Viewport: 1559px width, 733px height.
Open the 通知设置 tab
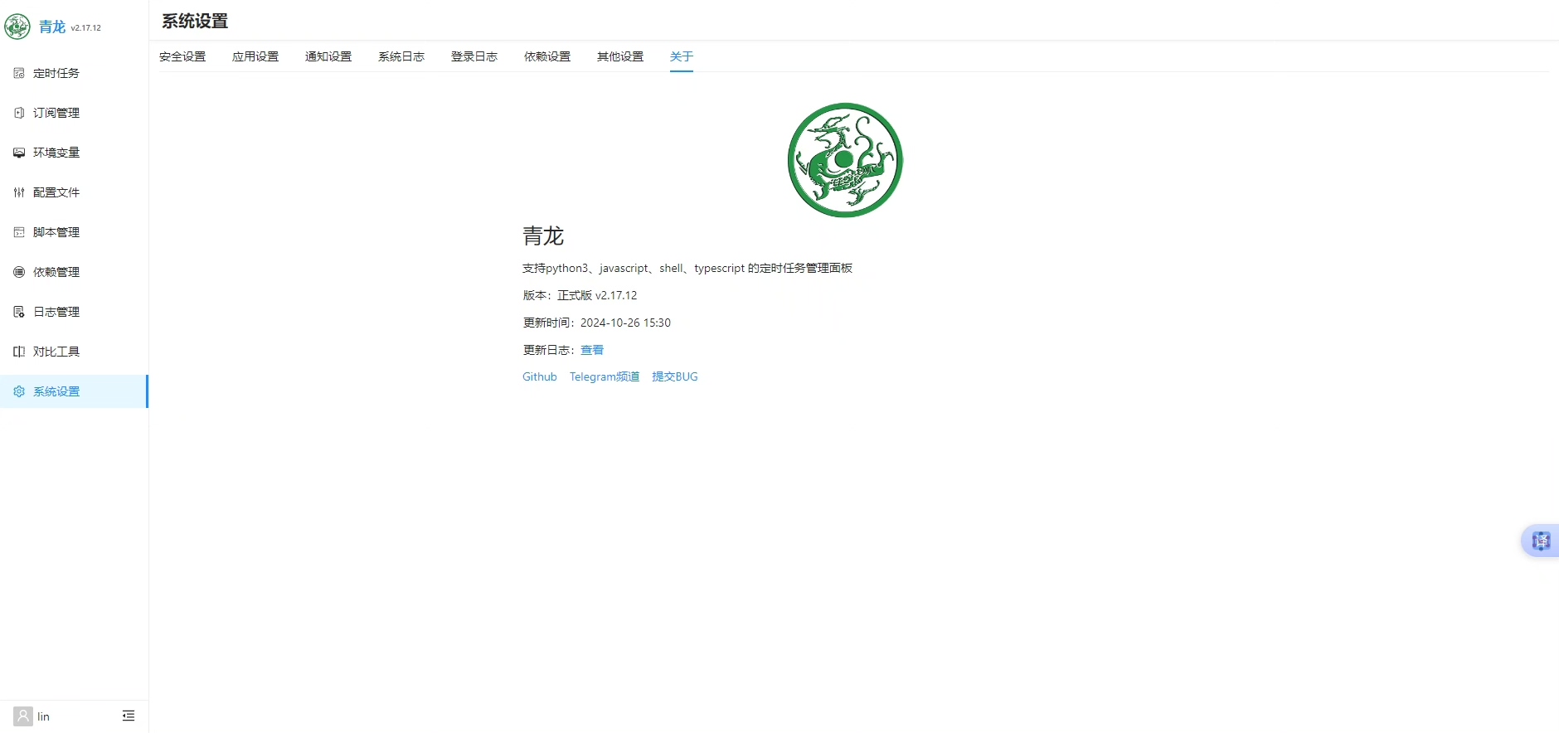click(328, 56)
